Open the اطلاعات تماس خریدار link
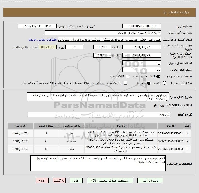Viewport: 199px width, 193px height. pos(43,40)
